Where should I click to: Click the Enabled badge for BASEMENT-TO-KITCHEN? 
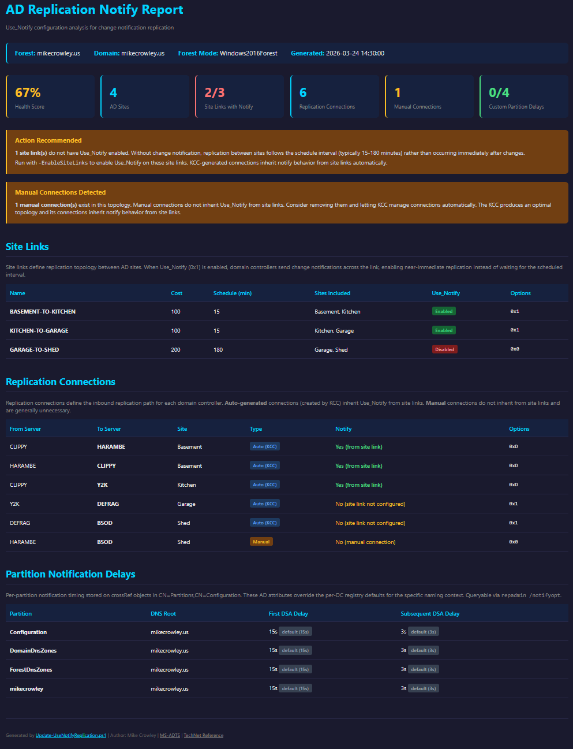(444, 311)
